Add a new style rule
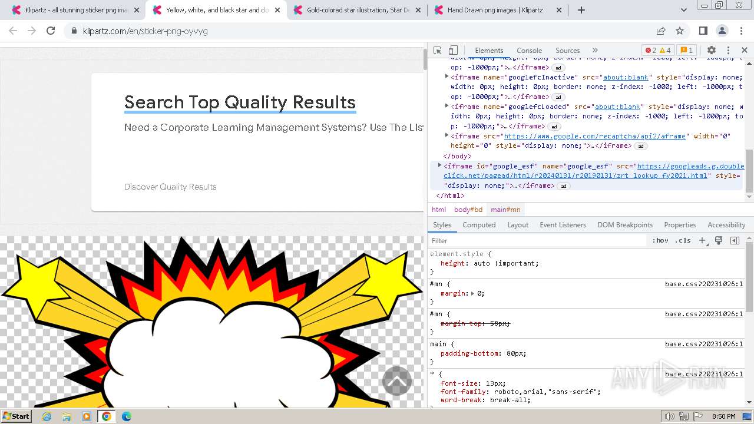 (702, 240)
